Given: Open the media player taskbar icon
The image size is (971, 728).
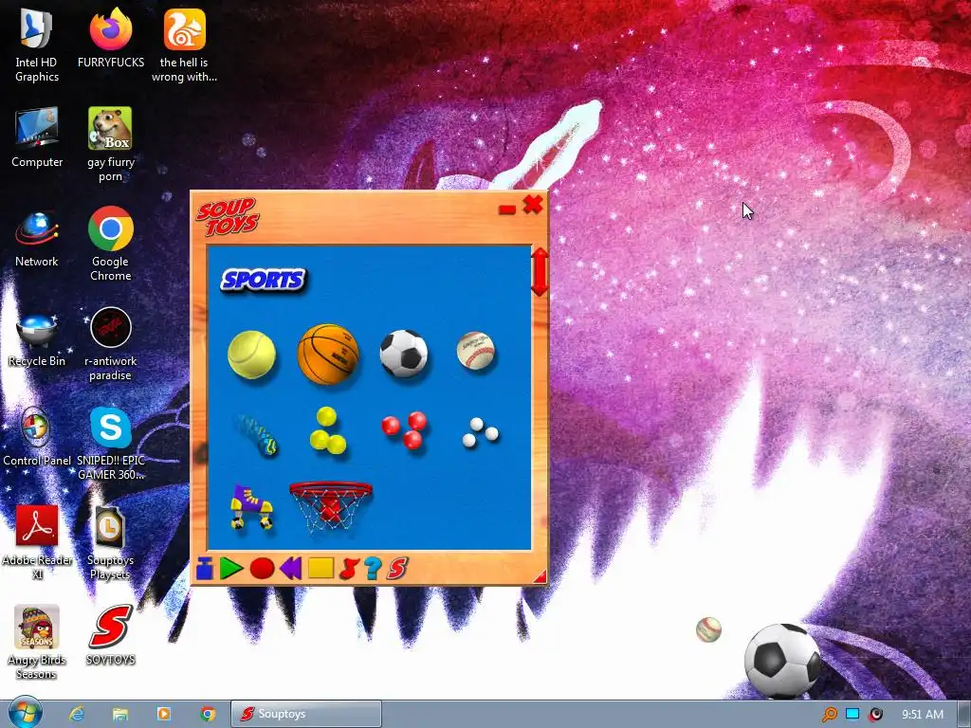Looking at the screenshot, I should pyautogui.click(x=164, y=714).
